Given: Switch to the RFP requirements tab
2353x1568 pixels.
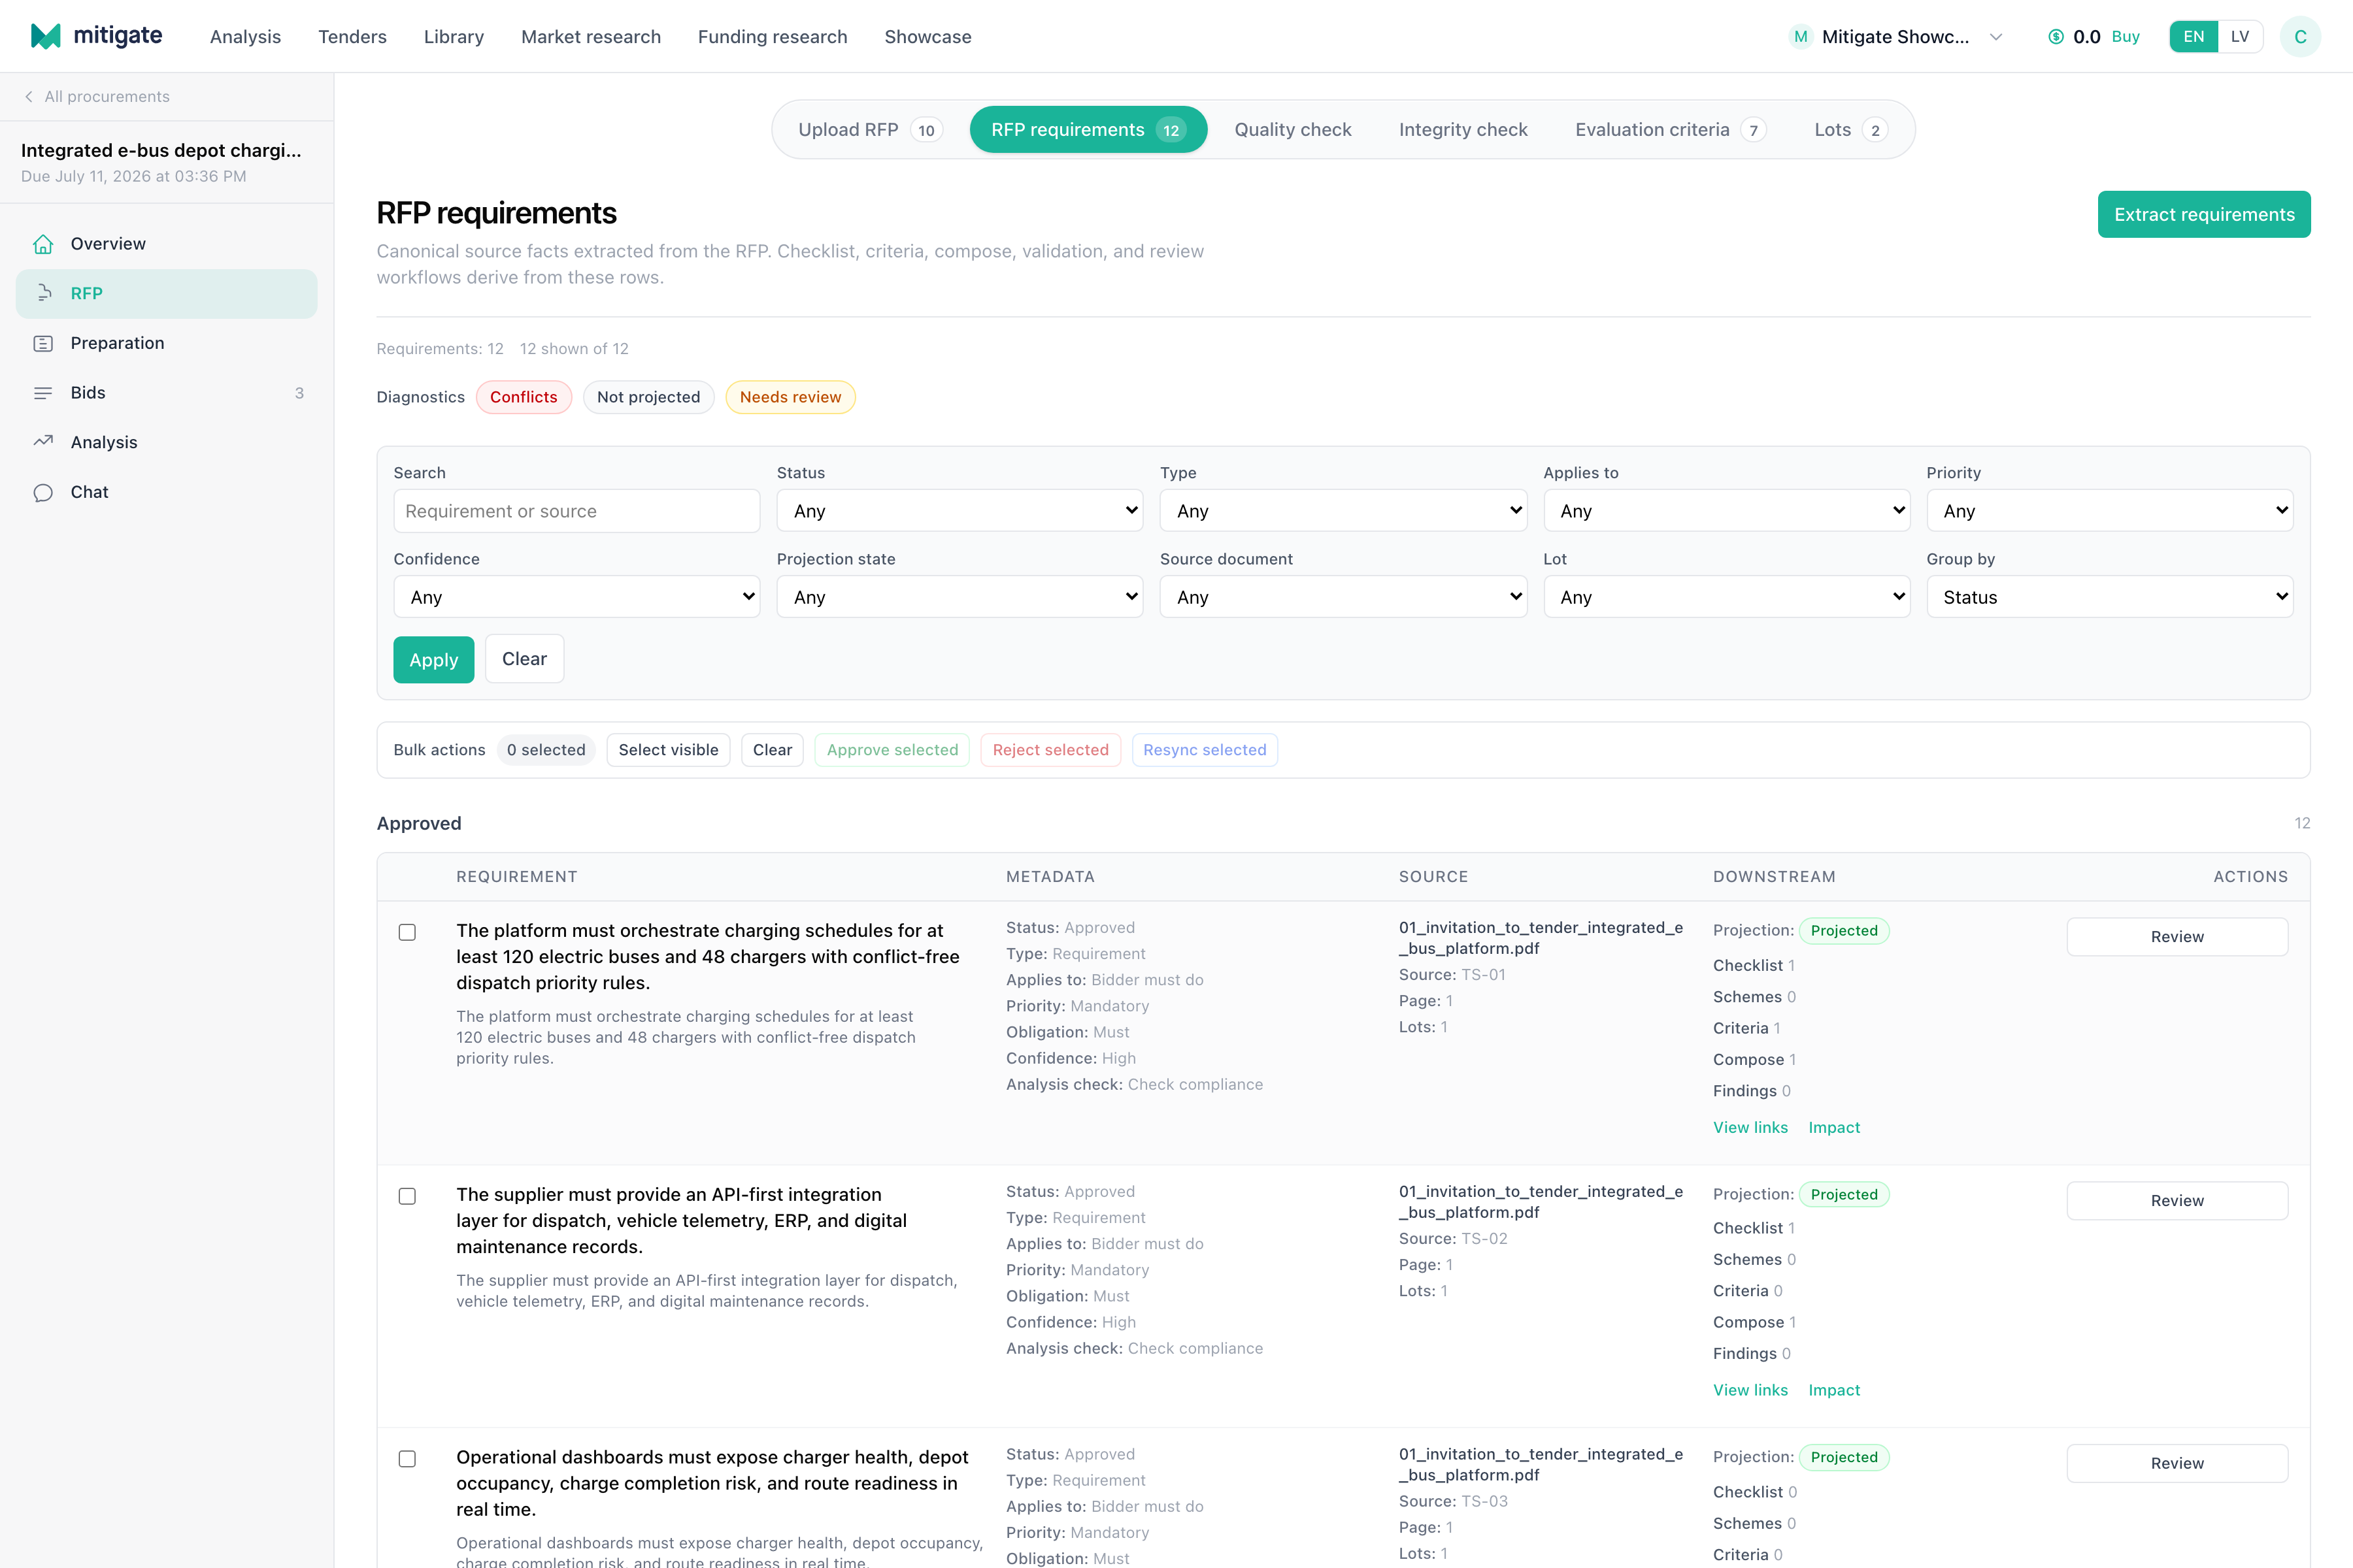Looking at the screenshot, I should 1088,130.
